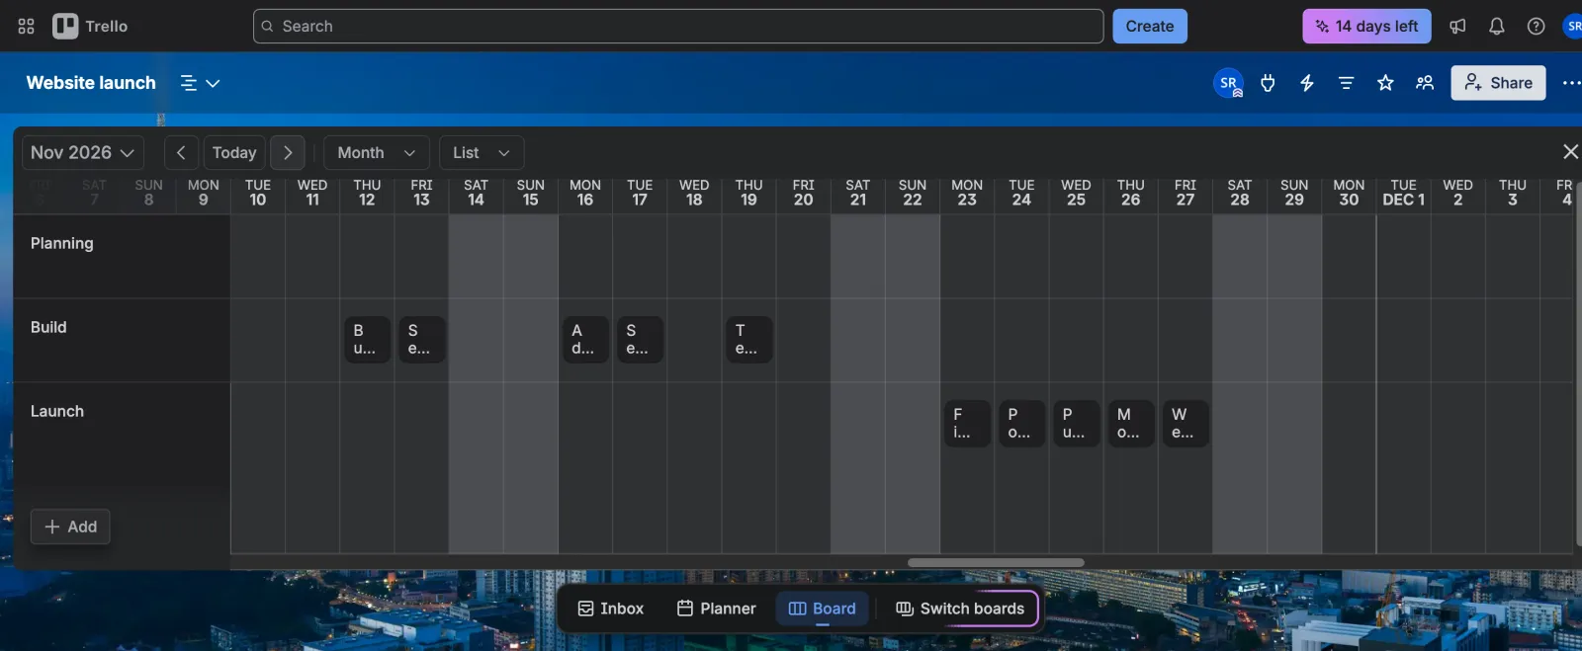Open notifications bell

1497,27
